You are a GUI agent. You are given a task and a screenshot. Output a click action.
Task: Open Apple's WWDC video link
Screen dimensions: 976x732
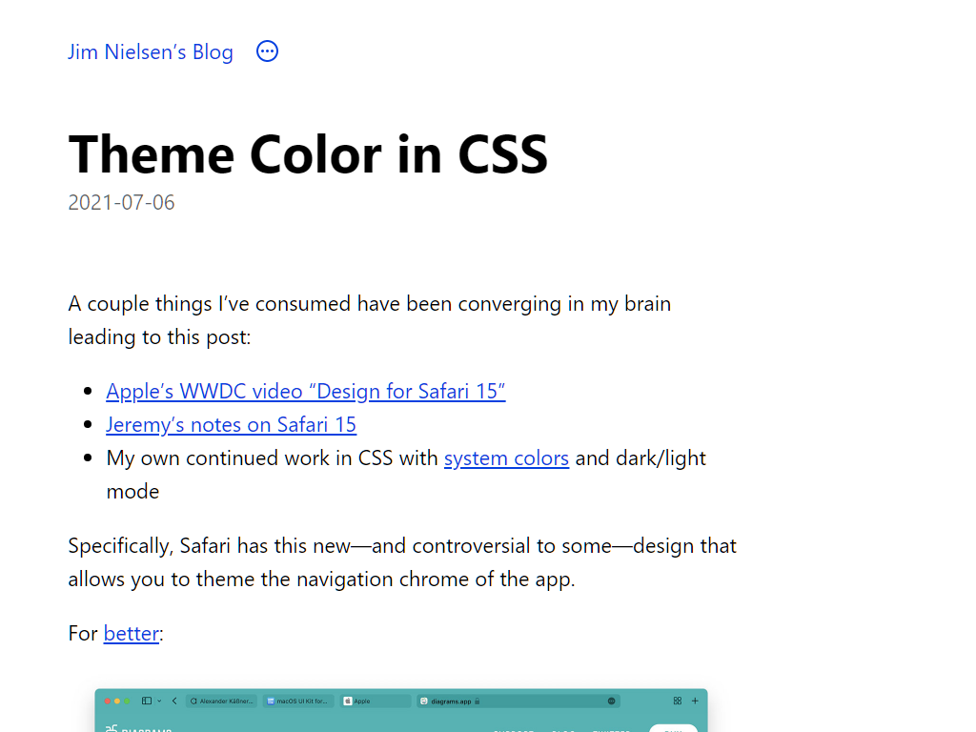point(306,392)
